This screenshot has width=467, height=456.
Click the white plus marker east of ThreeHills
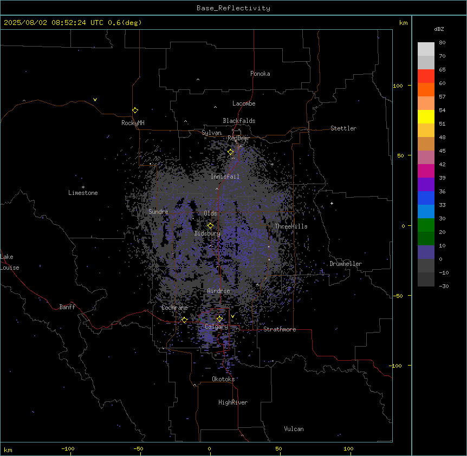(332, 203)
